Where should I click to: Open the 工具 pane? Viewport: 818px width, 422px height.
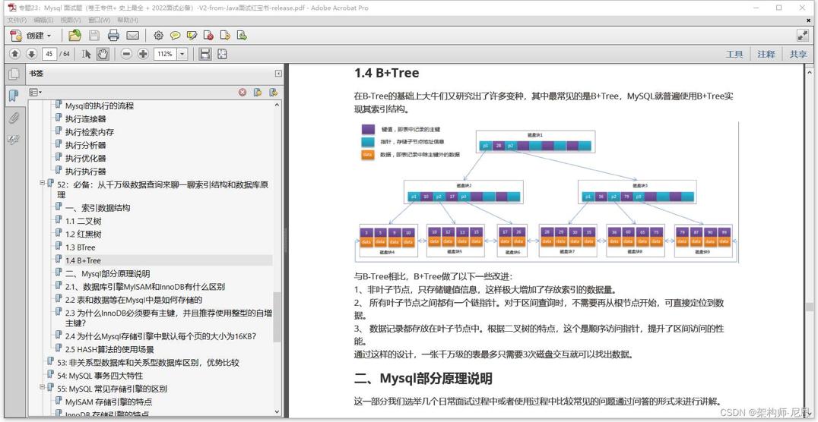(x=734, y=54)
